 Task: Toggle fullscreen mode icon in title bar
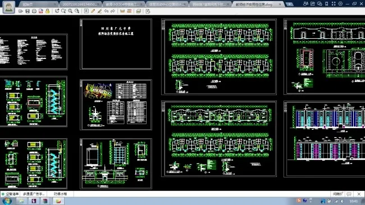point(334,4)
